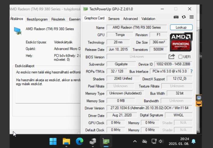Viewport: 213px width, 148px height.
Task: Select the Általános tab in properties window
Action: click(17, 19)
